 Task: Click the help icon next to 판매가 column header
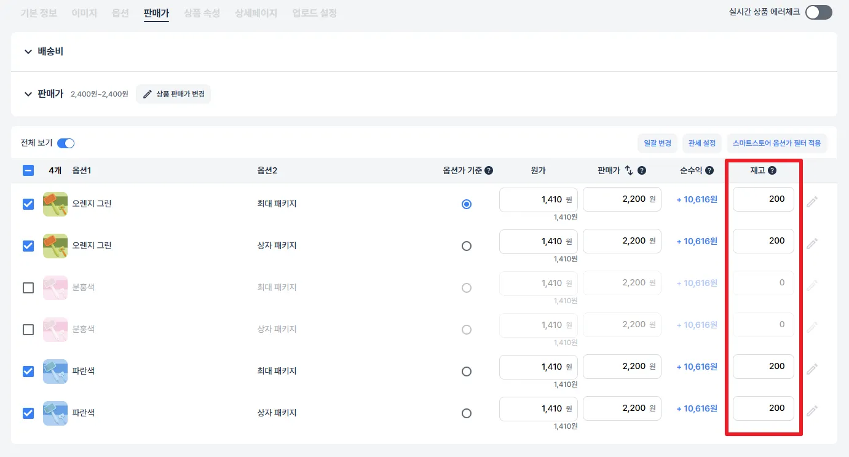click(x=642, y=170)
